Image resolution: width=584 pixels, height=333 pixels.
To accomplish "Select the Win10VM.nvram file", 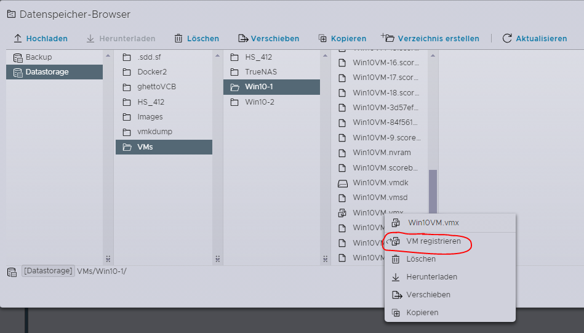I will (x=381, y=153).
